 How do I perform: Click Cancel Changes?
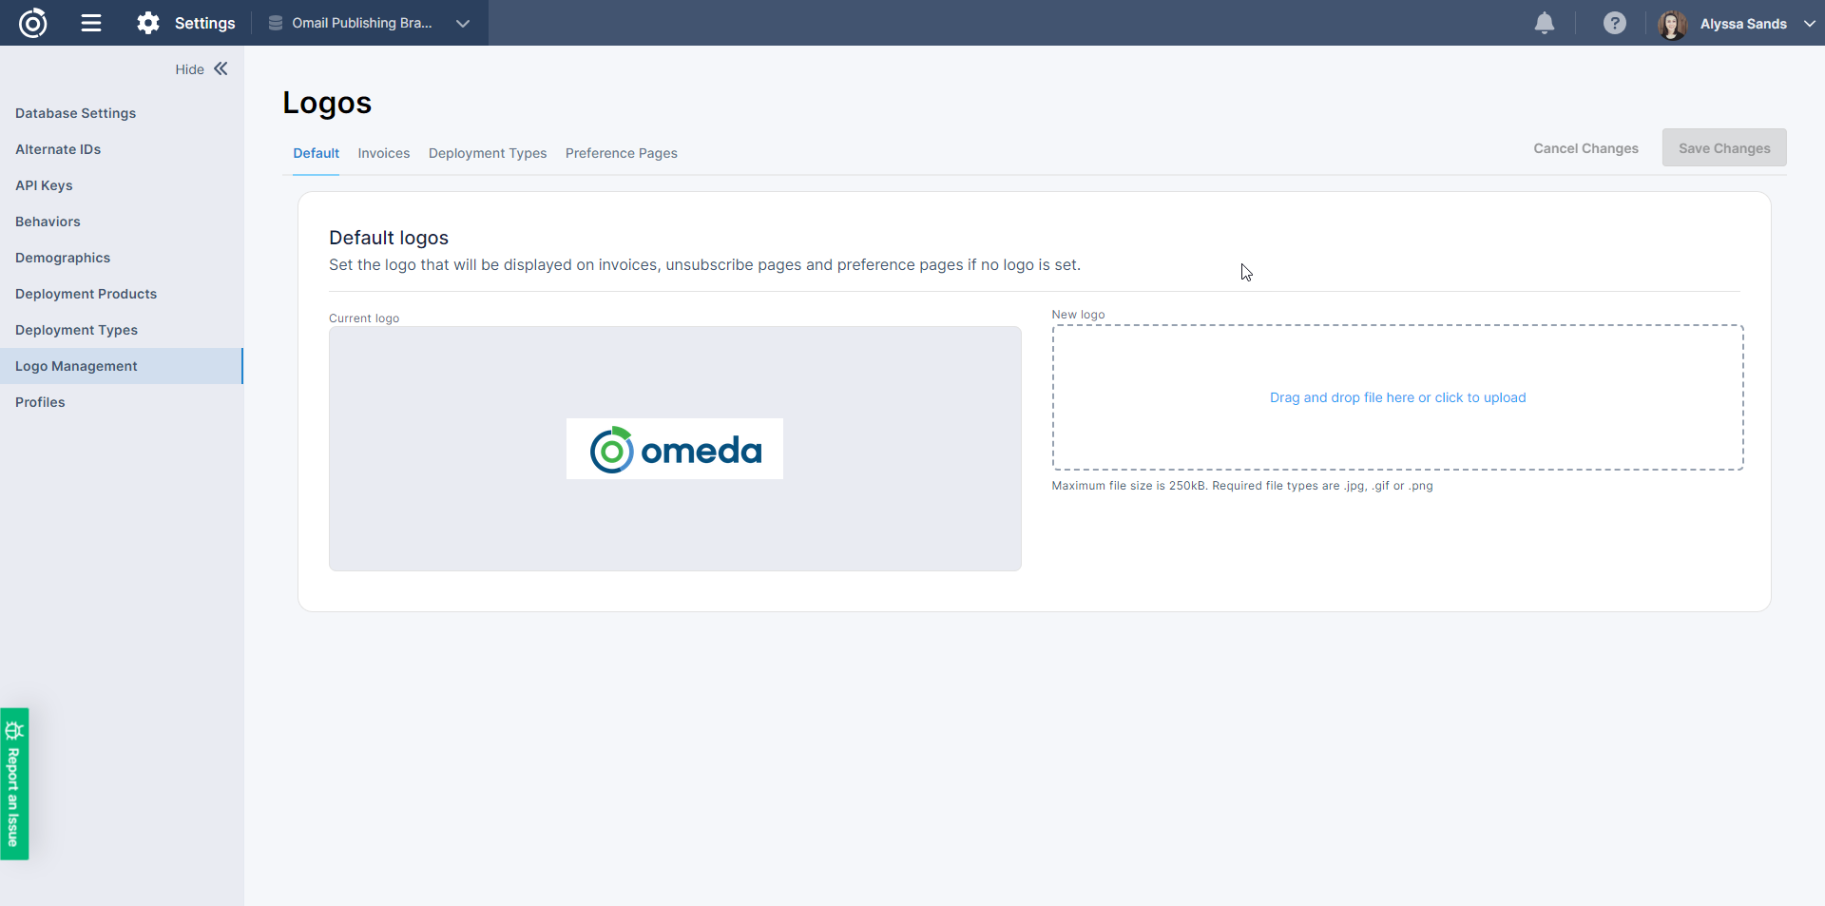(x=1585, y=148)
